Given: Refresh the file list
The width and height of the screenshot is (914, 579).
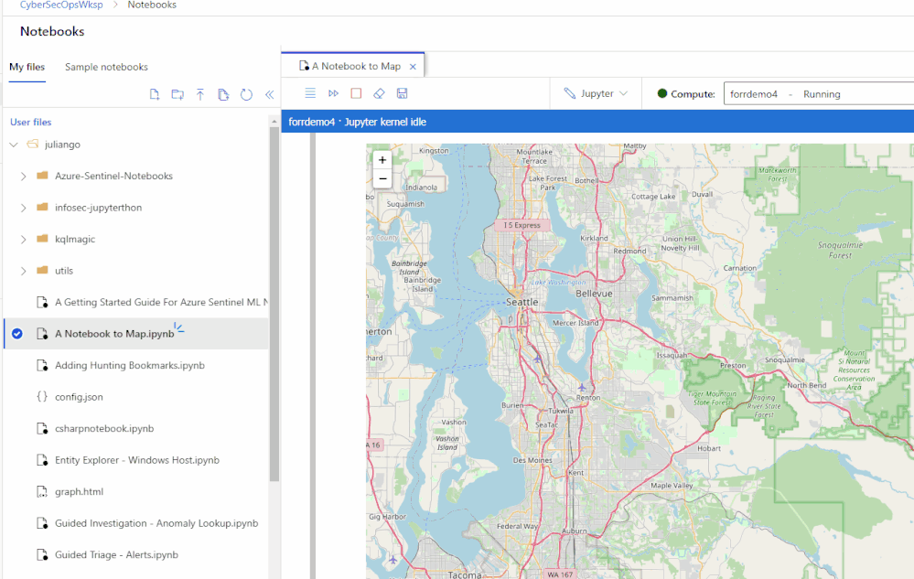Looking at the screenshot, I should (x=246, y=94).
